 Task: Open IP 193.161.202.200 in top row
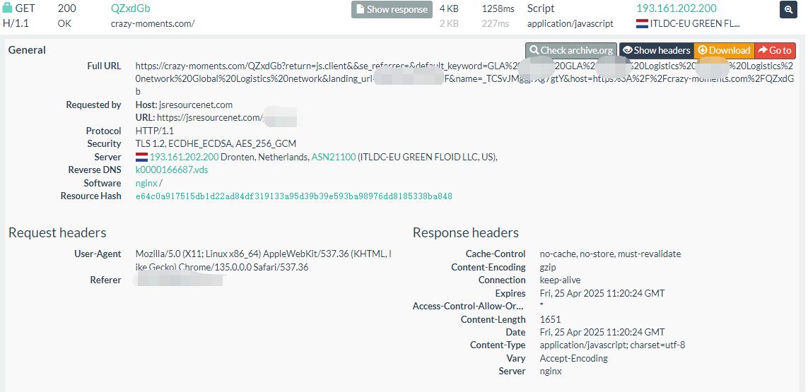click(676, 8)
